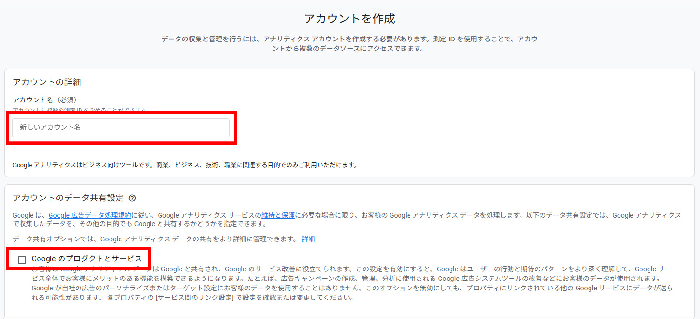Viewport: 700px width, 319px height.
Task: Click the help icon beside アカウントのデータ共有設定
Action: click(132, 198)
